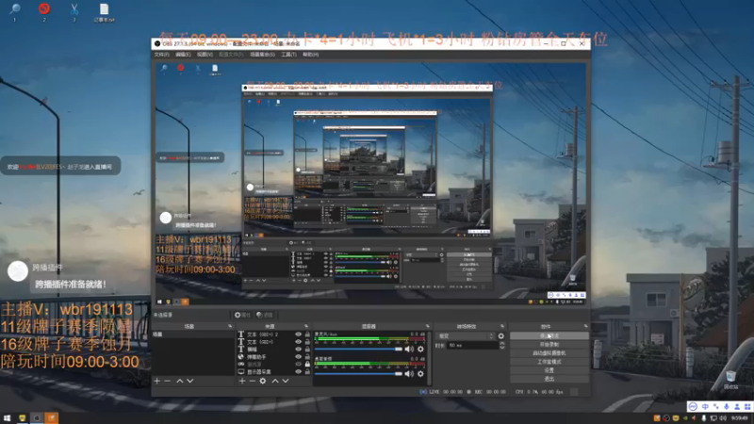The width and height of the screenshot is (754, 424).
Task: Open the Windows Start button
Action: click(7, 418)
